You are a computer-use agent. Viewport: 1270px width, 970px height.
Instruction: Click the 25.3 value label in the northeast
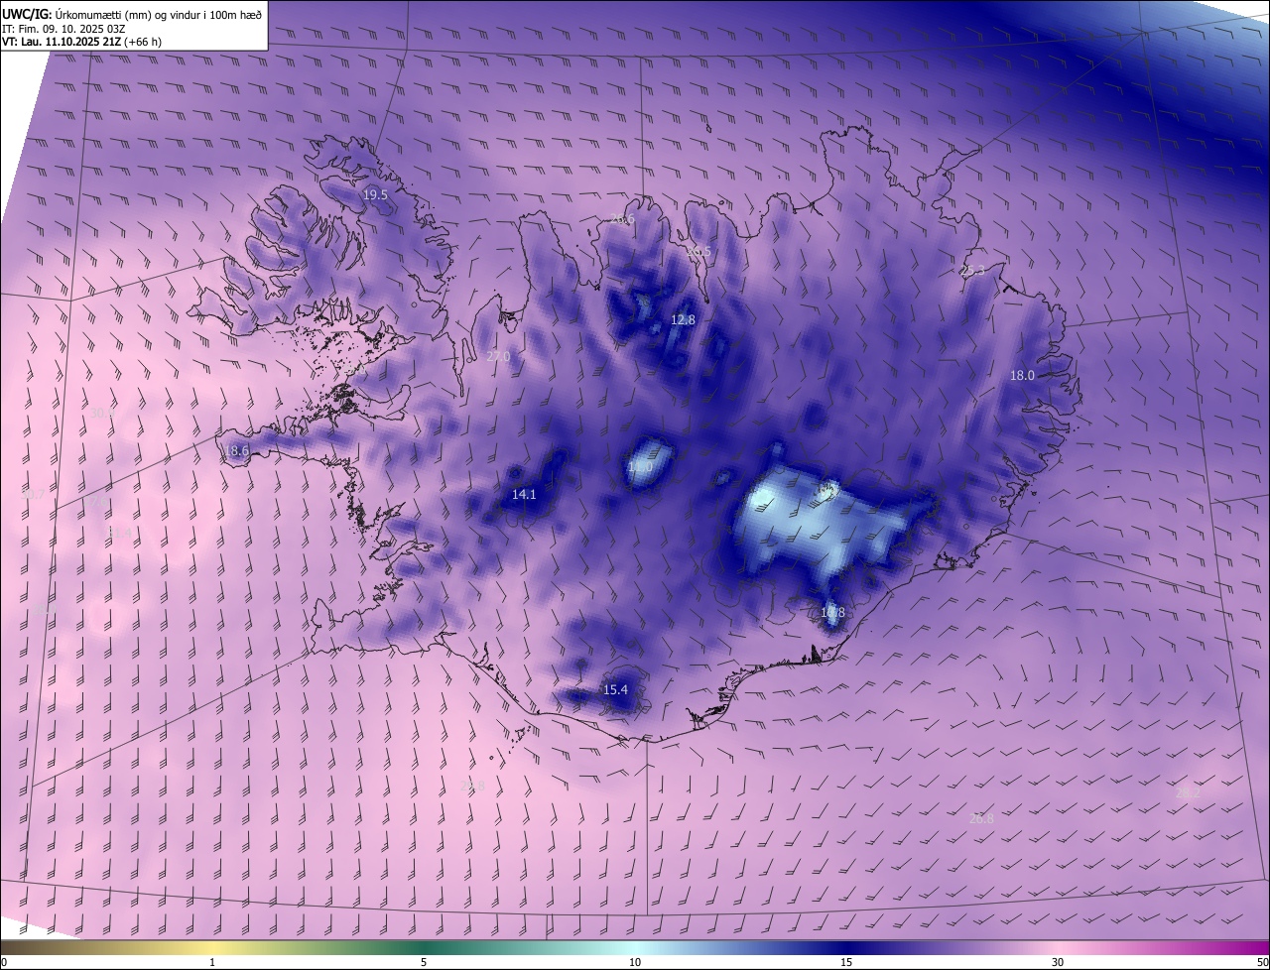point(973,270)
